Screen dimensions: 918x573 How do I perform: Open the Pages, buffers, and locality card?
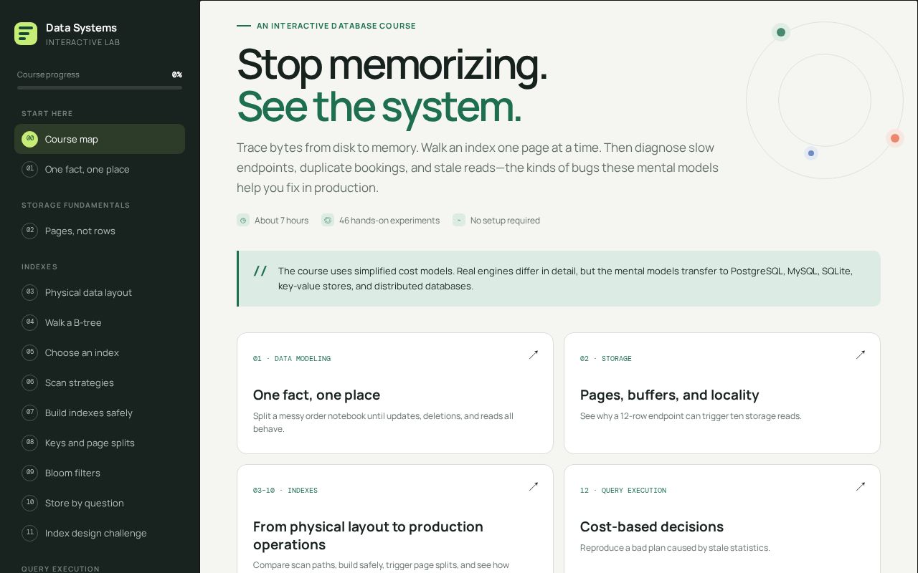click(x=722, y=393)
